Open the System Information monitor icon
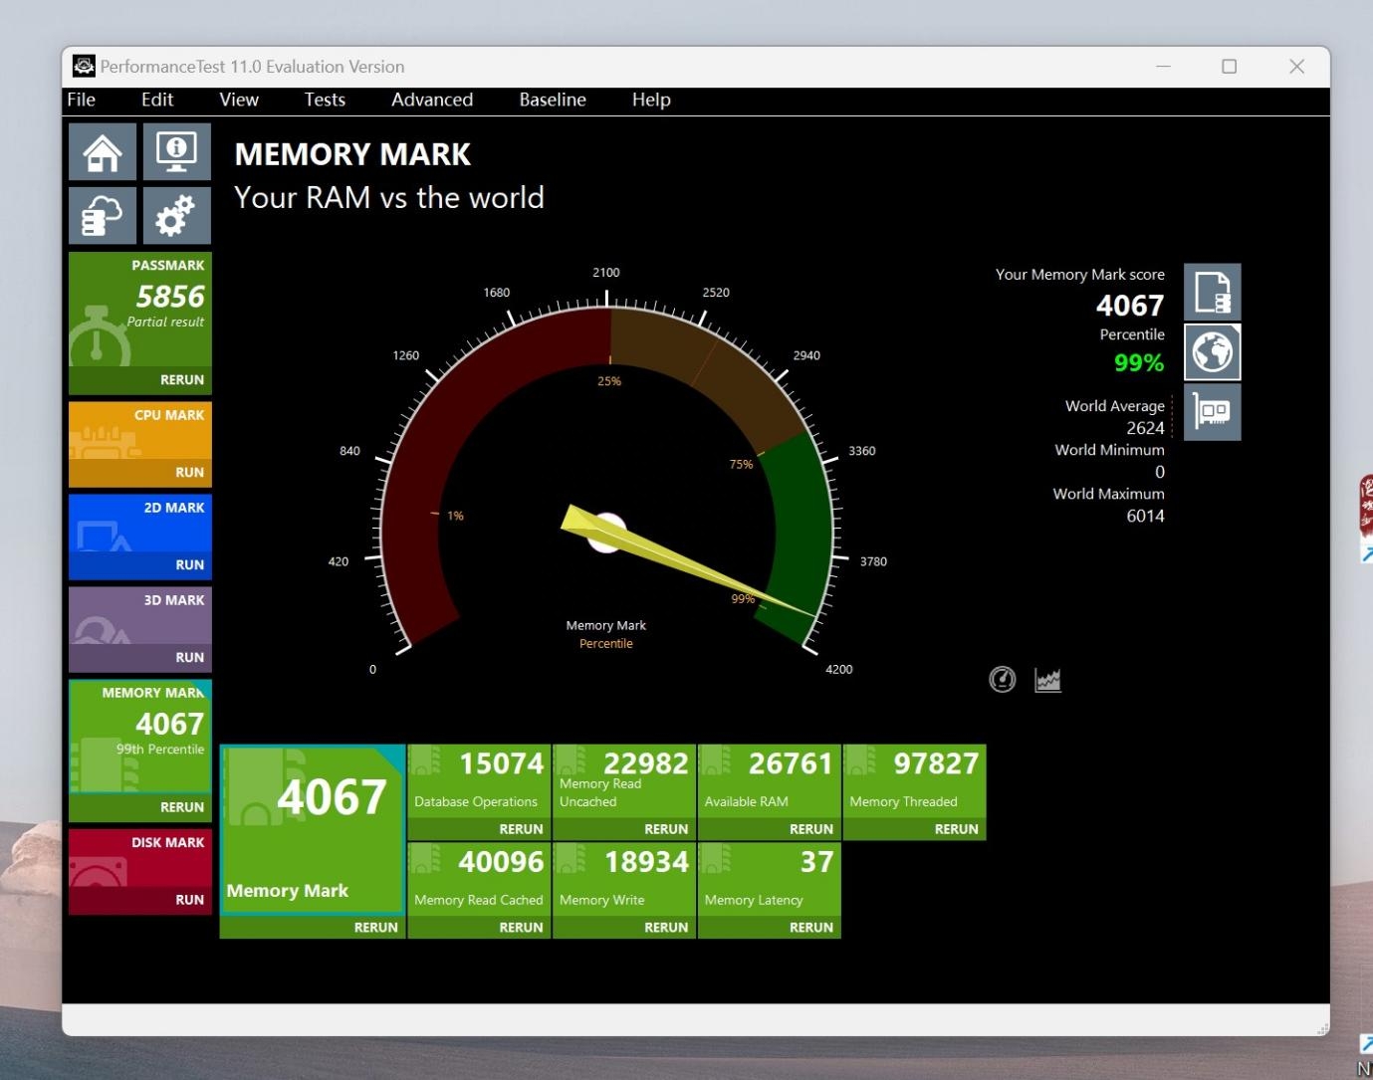Viewport: 1373px width, 1080px height. 177,152
